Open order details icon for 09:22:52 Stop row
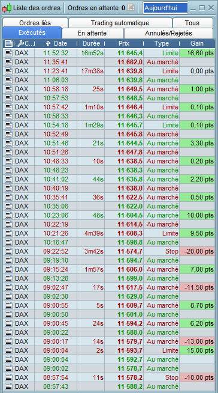This screenshot has height=393, width=218. (x=9, y=251)
